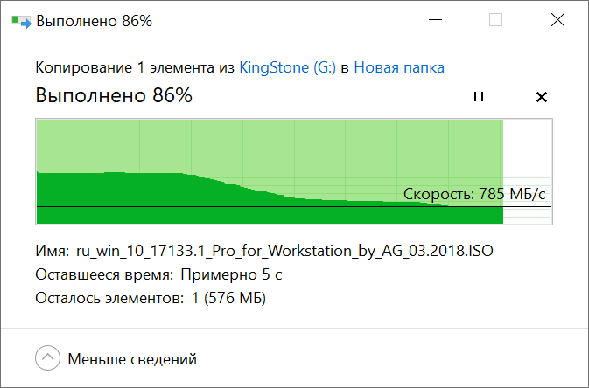Cancel the copy with the X button
Viewport: 589px width, 388px height.
pyautogui.click(x=541, y=97)
